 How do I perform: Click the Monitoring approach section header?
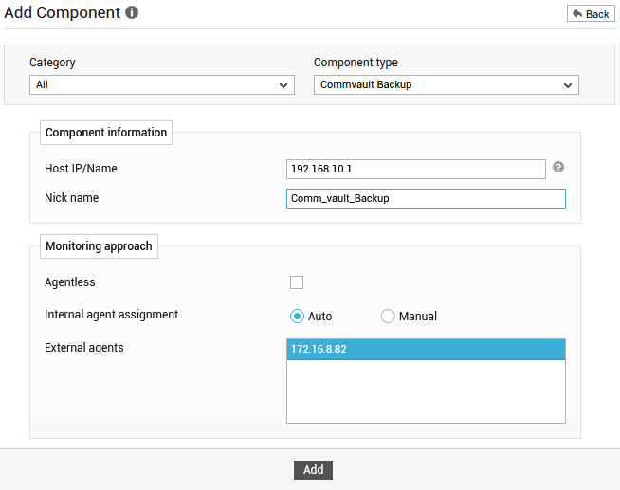[x=99, y=246]
